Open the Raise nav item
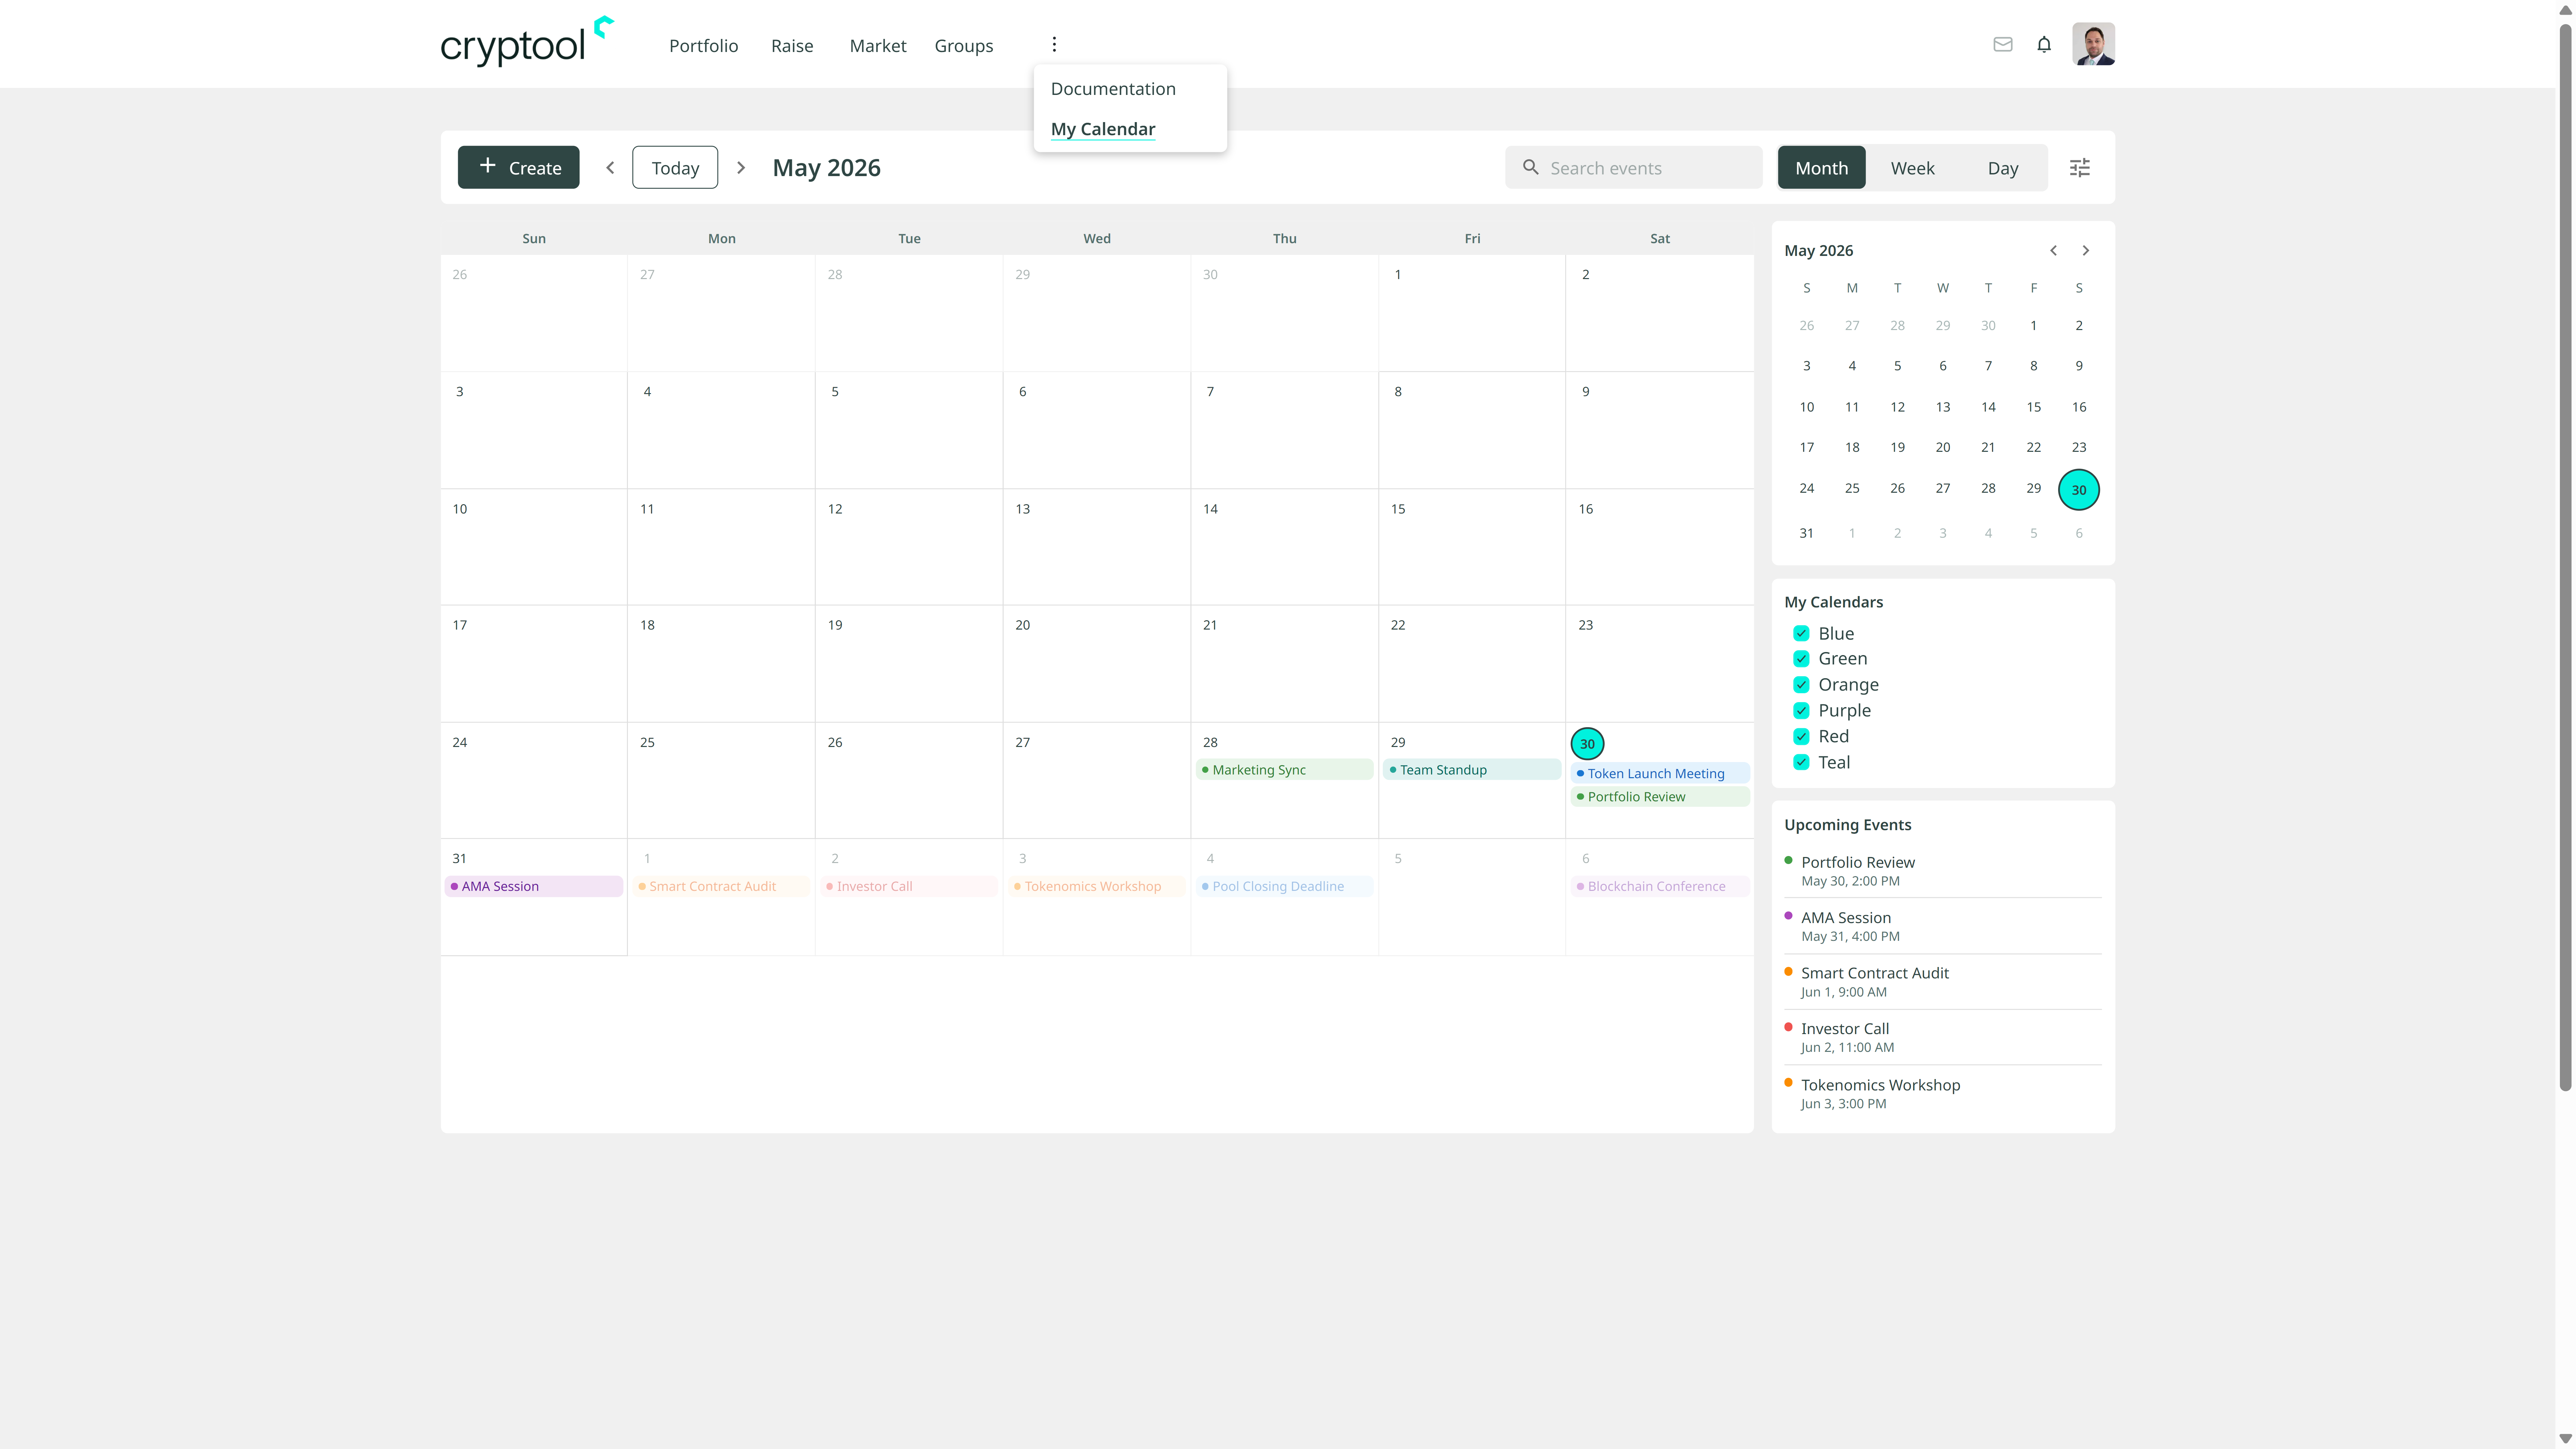 pos(792,46)
